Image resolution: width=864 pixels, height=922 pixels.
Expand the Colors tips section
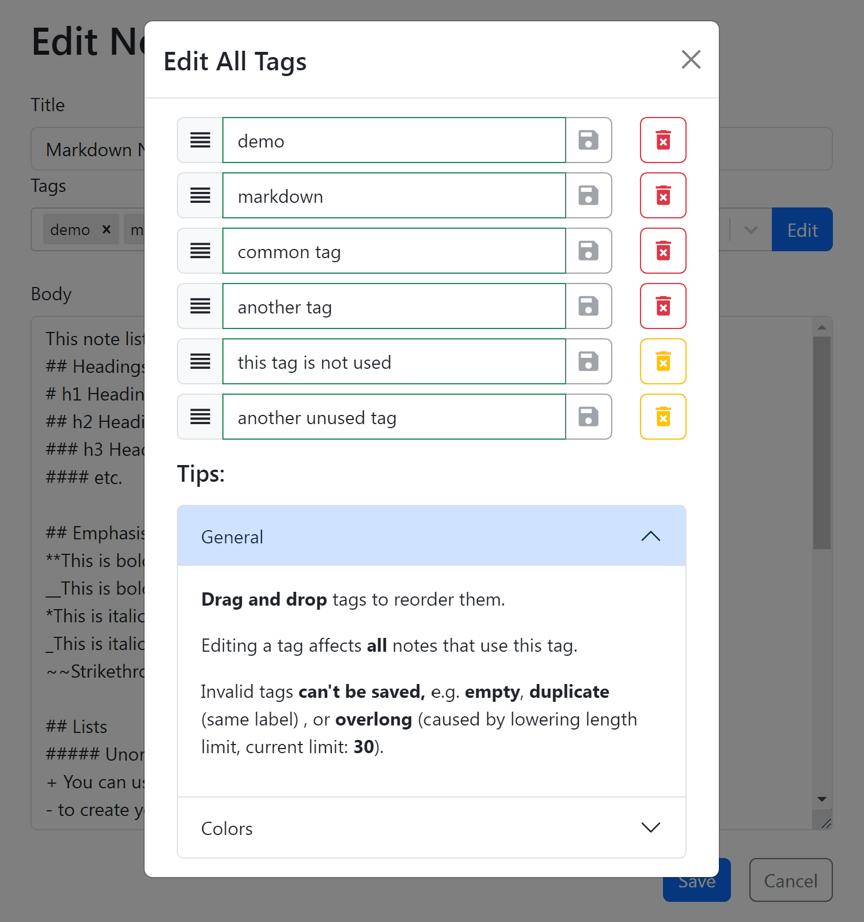pos(650,827)
